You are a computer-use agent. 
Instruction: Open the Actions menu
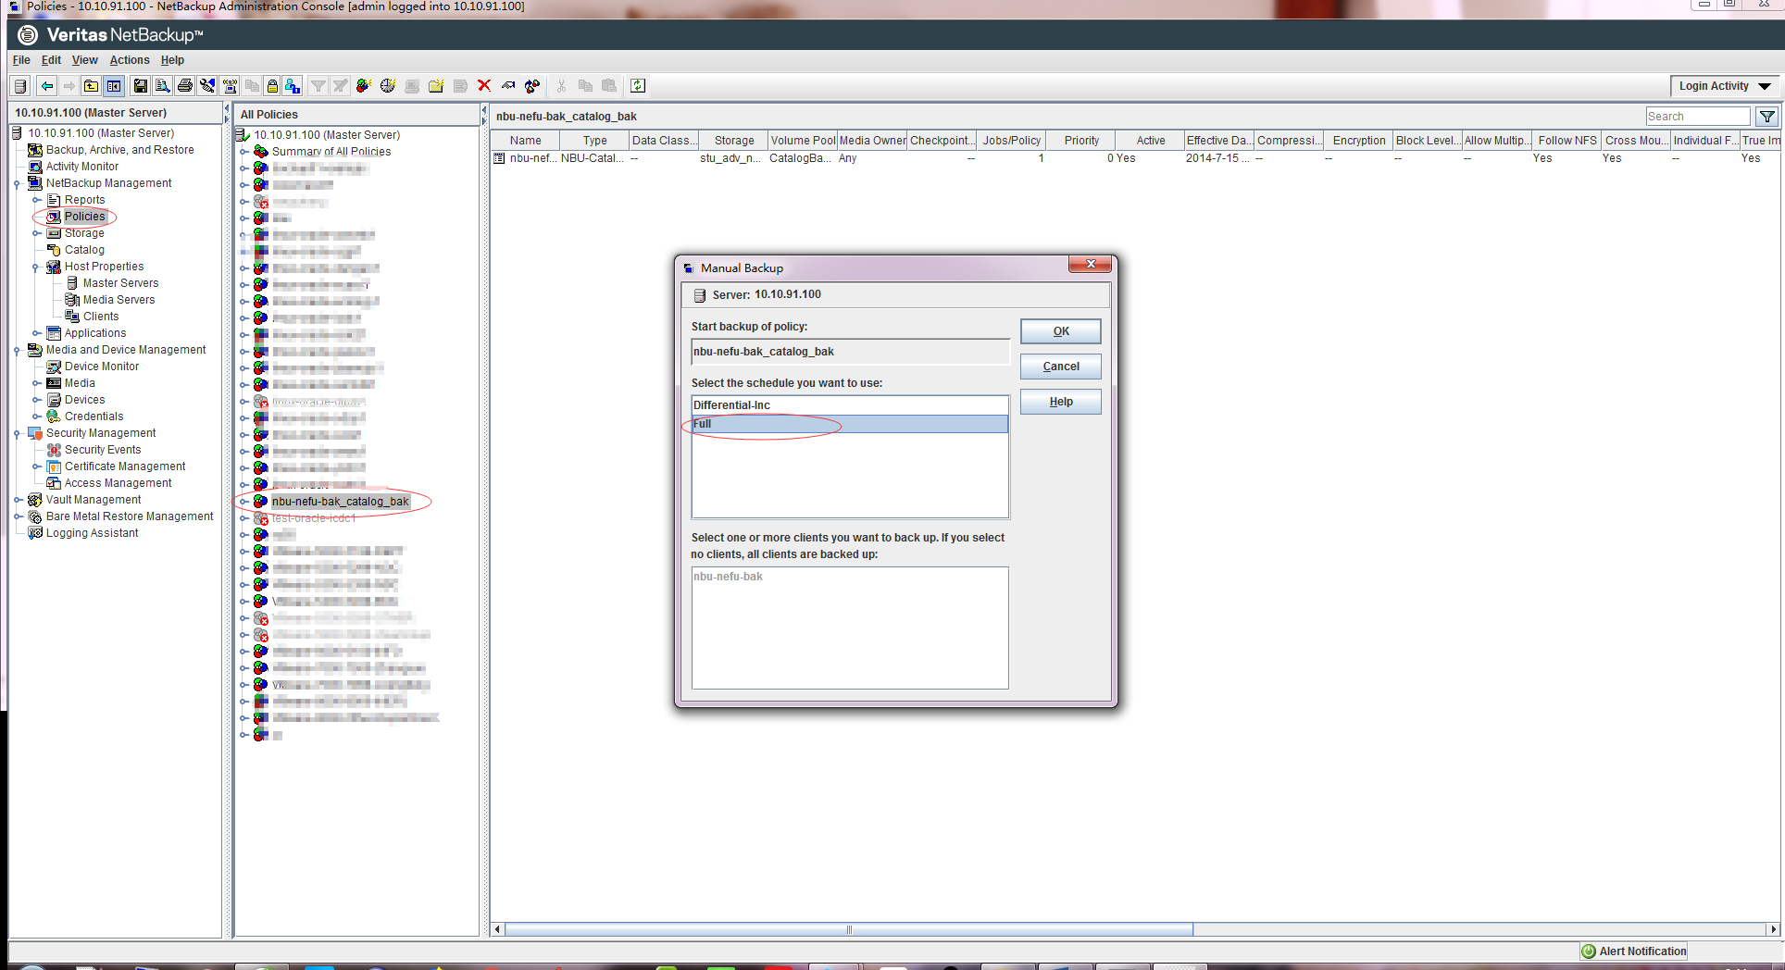pos(129,60)
